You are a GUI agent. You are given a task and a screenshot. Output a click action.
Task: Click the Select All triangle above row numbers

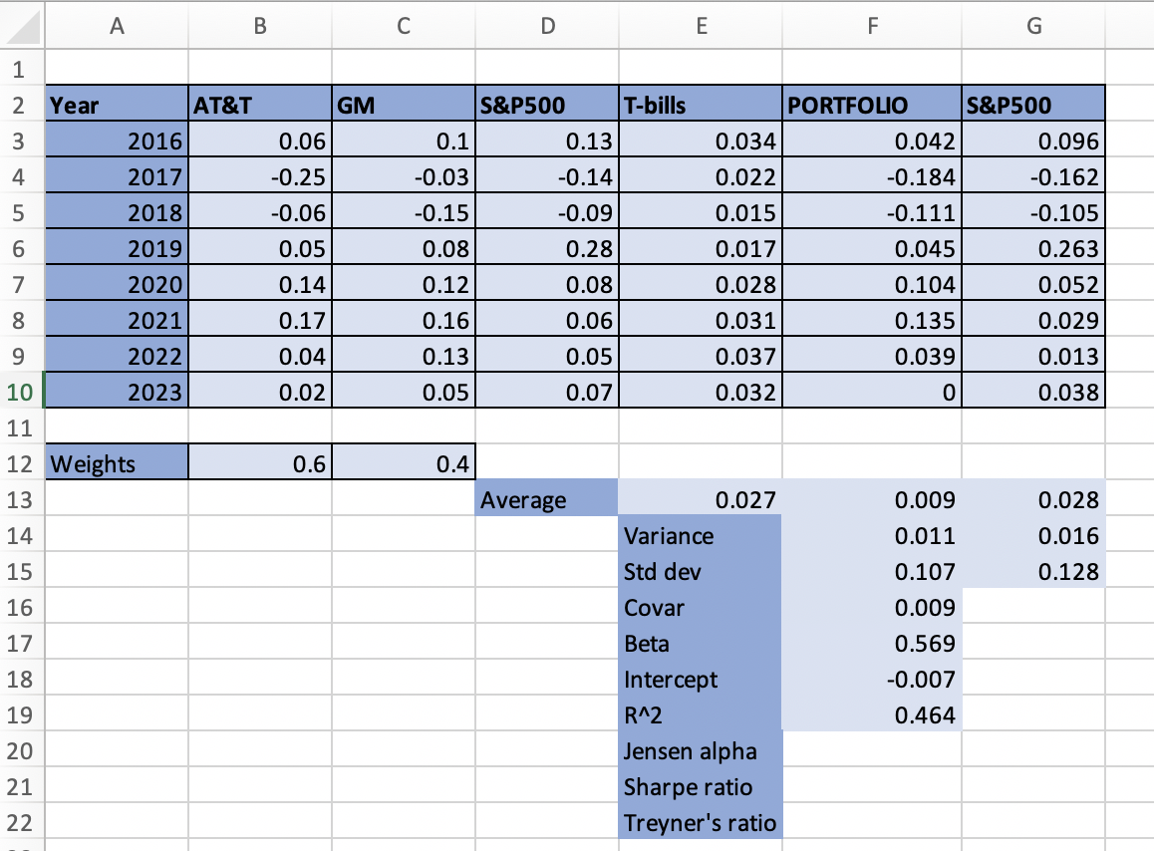point(20,26)
